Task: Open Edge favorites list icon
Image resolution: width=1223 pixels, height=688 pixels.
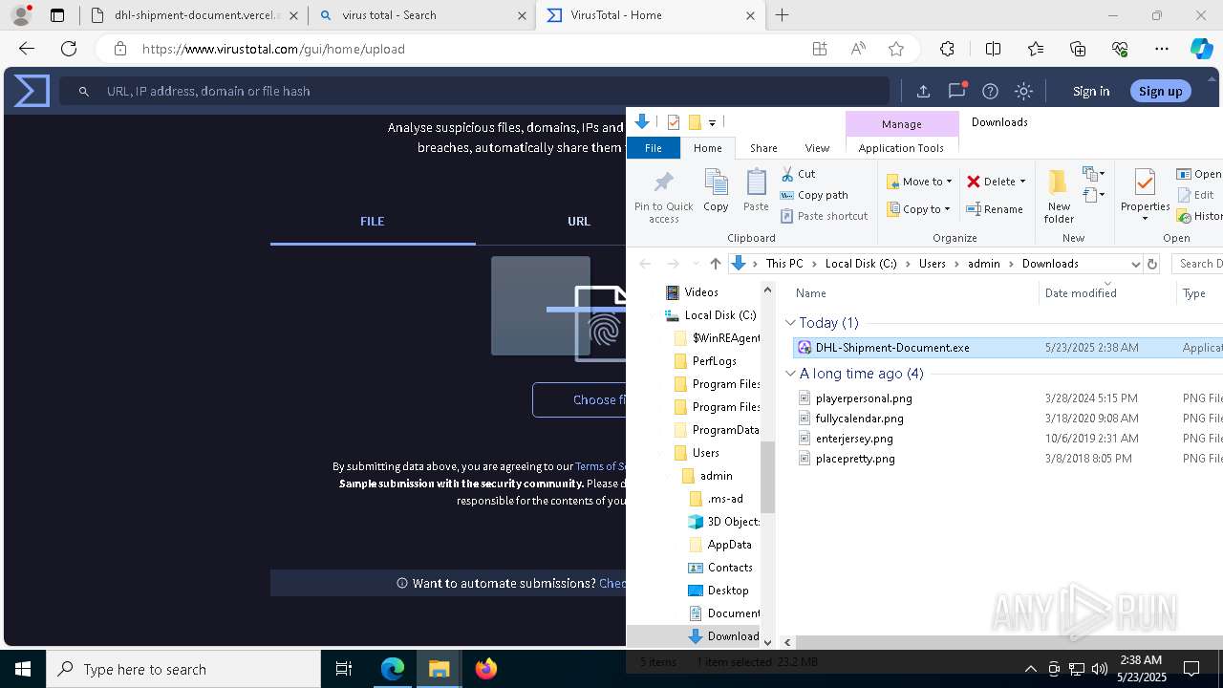Action: coord(1036,49)
